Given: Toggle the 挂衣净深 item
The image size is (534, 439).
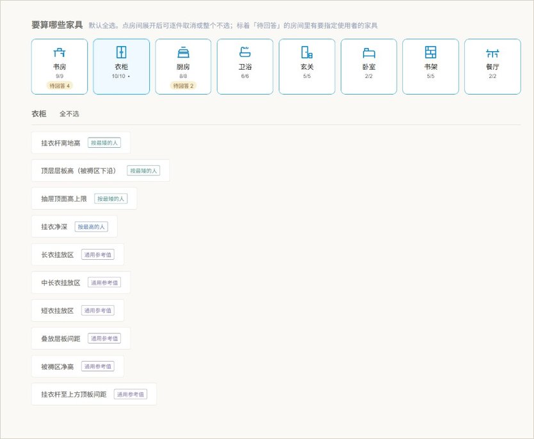Looking at the screenshot, I should coord(74,227).
